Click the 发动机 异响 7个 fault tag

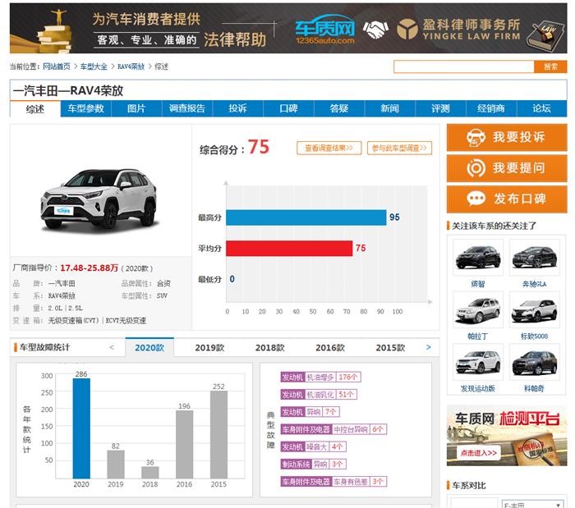tap(310, 412)
